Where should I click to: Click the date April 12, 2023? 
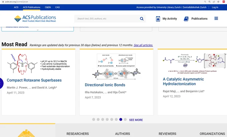pyautogui.click(x=172, y=96)
